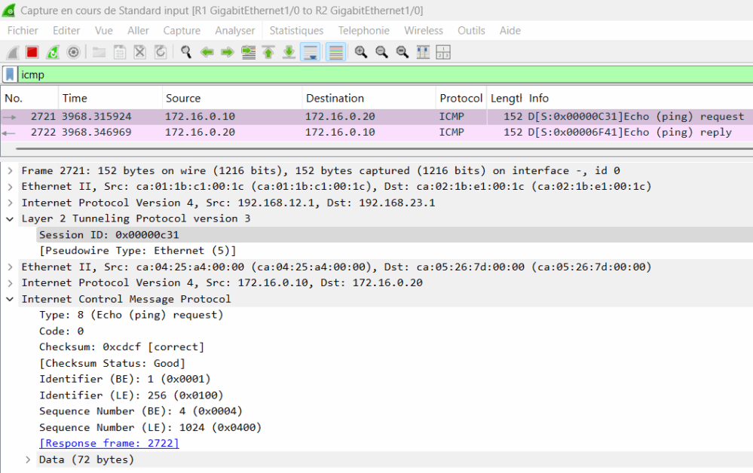This screenshot has width=753, height=473.
Task: Click the Save capture file icon
Action: point(120,52)
